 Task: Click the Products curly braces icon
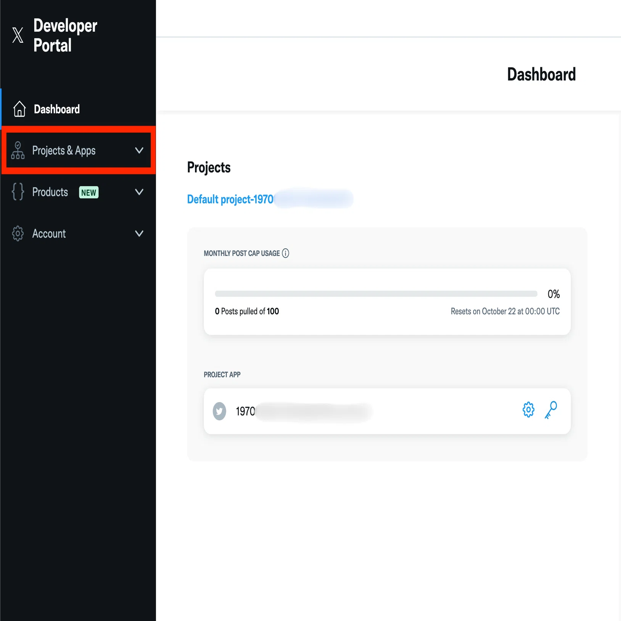coord(18,191)
